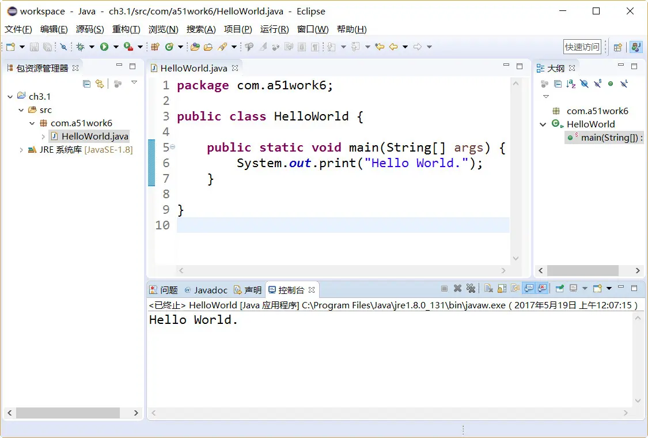Click the Last Edit Location arrow icon
The width and height of the screenshot is (648, 438).
coord(380,47)
